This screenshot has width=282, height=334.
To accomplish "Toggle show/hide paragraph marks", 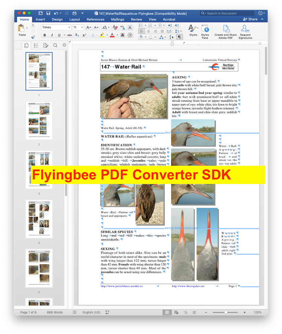I will pyautogui.click(x=179, y=37).
